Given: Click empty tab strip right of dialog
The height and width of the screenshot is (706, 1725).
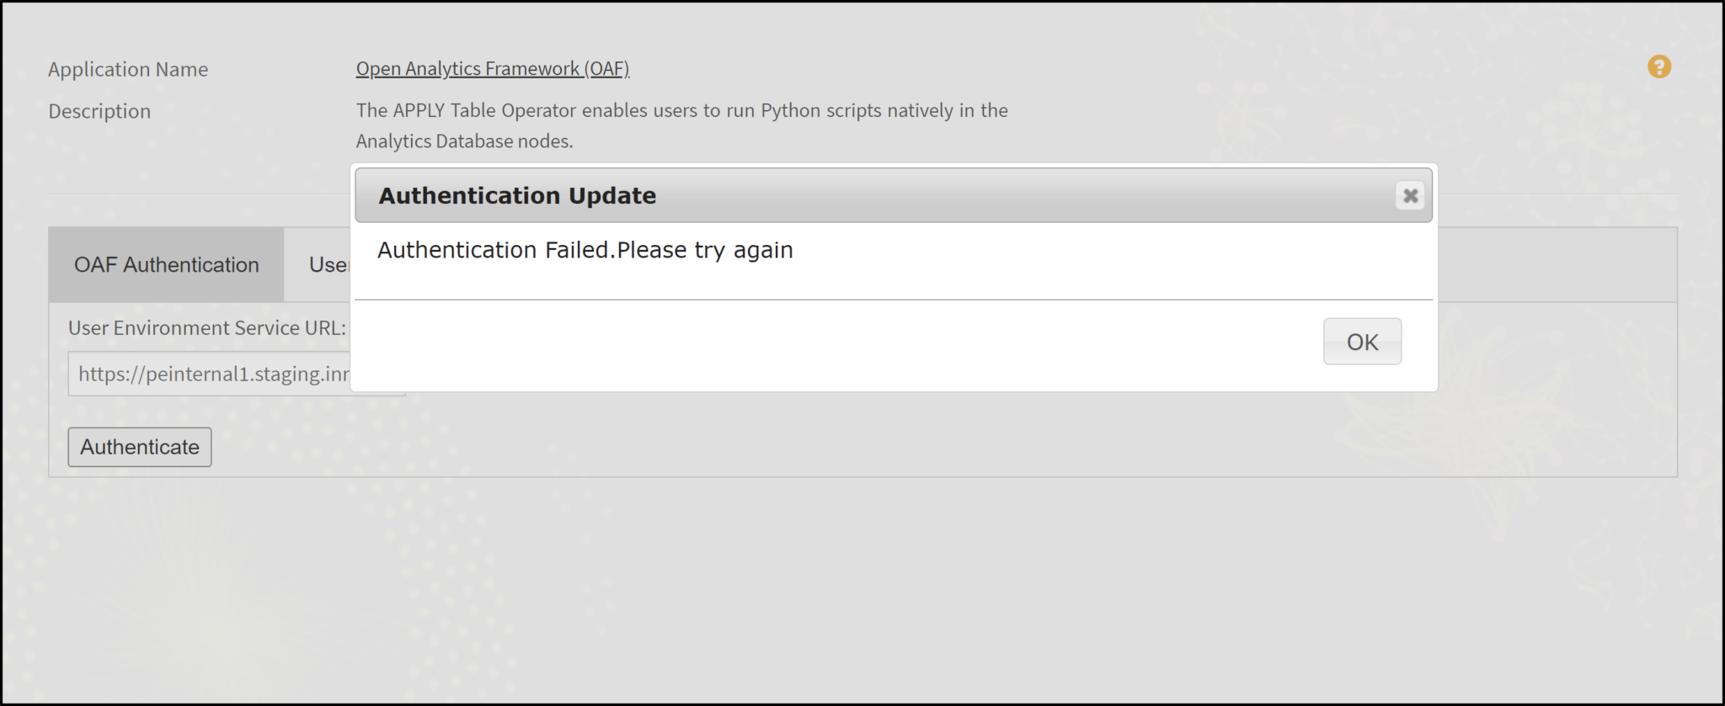Looking at the screenshot, I should point(1557,265).
